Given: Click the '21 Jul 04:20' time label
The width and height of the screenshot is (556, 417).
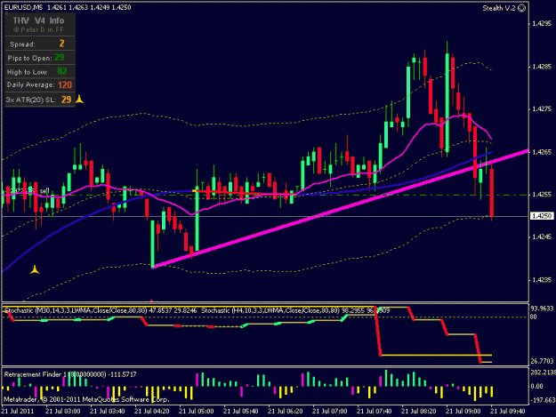Looking at the screenshot, I should click(x=152, y=412).
